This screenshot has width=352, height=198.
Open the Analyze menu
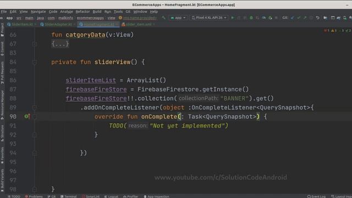click(66, 12)
